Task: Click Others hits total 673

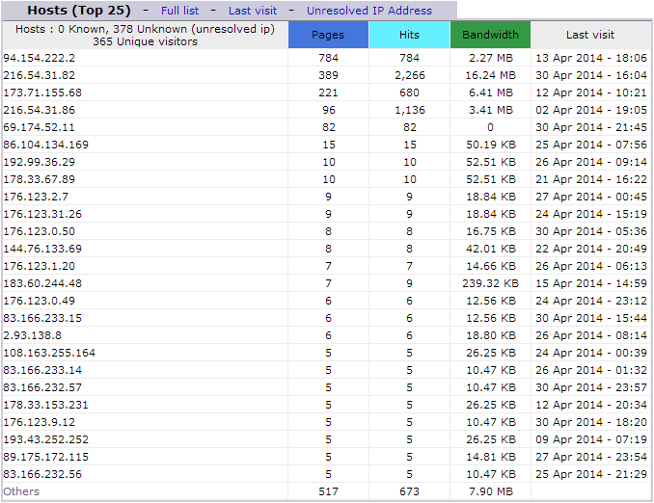Action: (x=409, y=491)
